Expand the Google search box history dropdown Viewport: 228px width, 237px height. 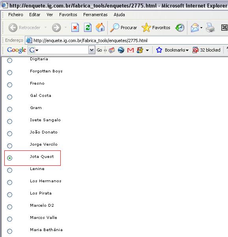point(92,50)
